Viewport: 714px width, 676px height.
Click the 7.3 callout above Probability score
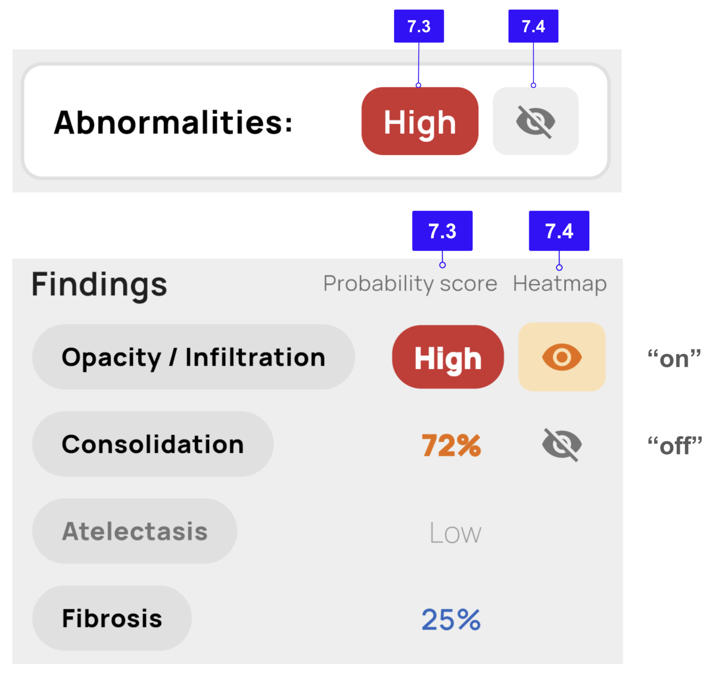(442, 231)
